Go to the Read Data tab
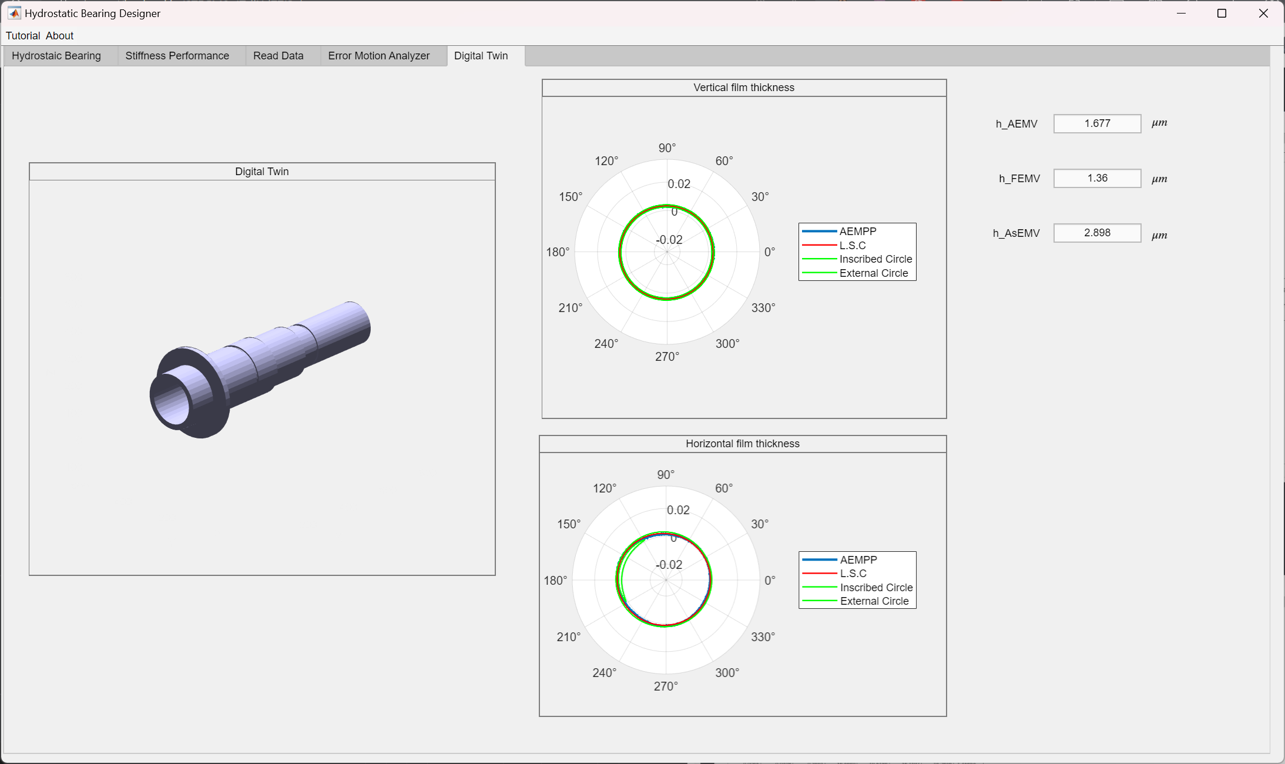This screenshot has width=1285, height=764. click(278, 56)
